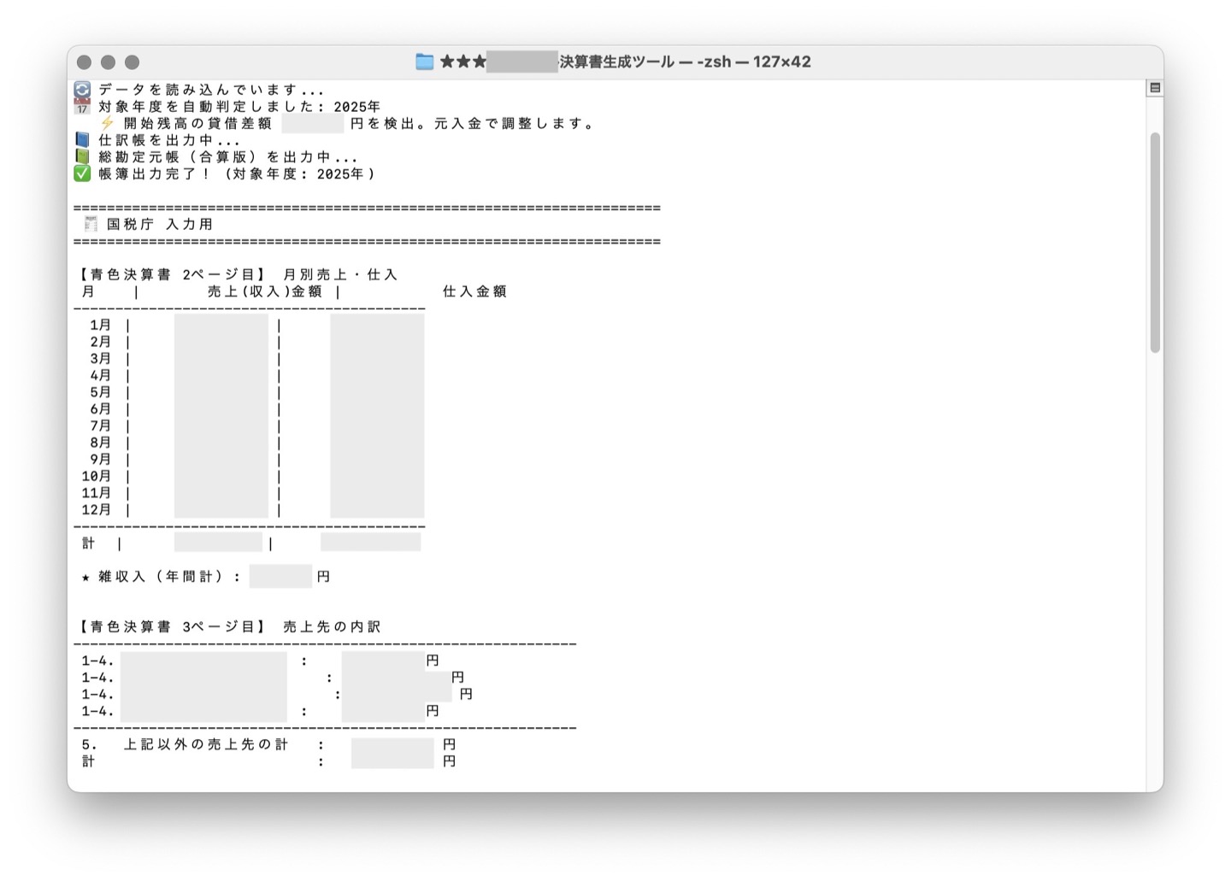This screenshot has width=1231, height=881.
Task: Click the green checkmark beside 帳簿出力完了
Action: (x=82, y=173)
